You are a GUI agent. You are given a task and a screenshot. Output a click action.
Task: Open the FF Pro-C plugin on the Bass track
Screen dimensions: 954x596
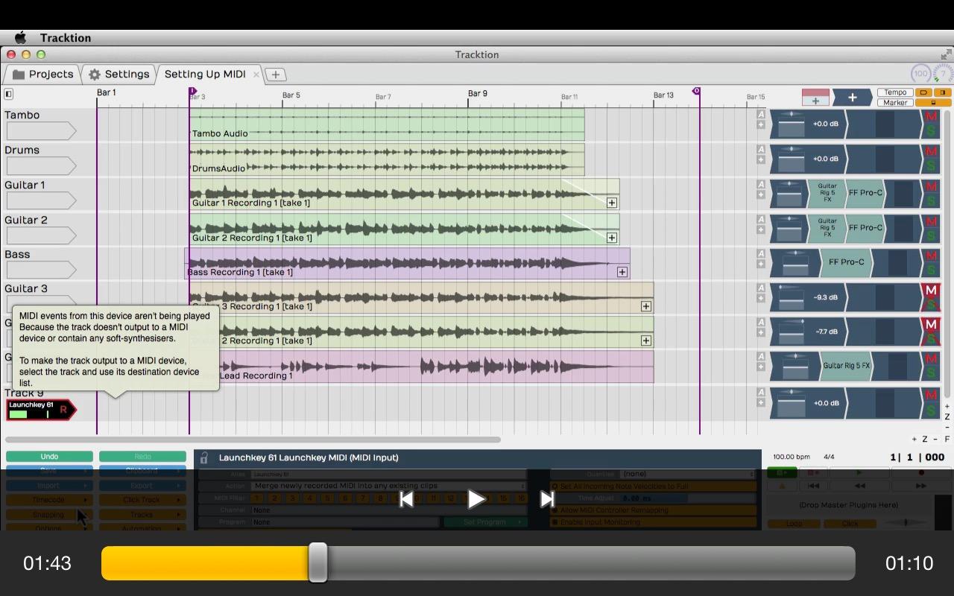point(846,262)
